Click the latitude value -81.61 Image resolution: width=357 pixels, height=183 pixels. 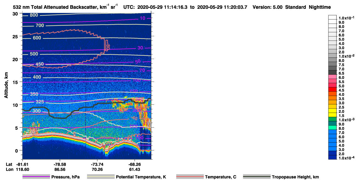(22, 164)
